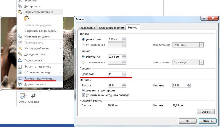The width and height of the screenshot is (220, 127).
Task: Switch to the Положение tab
Action: pyautogui.click(x=87, y=28)
